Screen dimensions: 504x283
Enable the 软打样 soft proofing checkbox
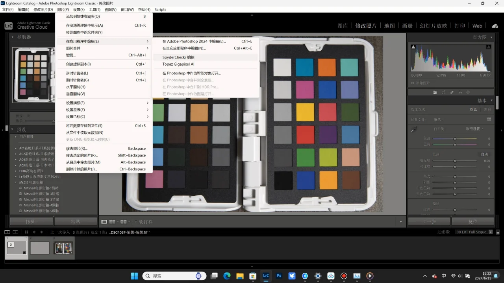click(136, 222)
